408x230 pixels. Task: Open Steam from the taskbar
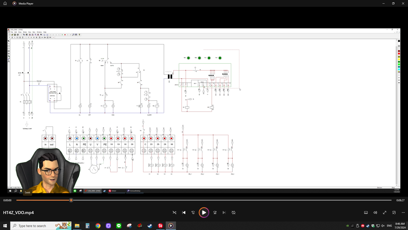[x=150, y=226]
